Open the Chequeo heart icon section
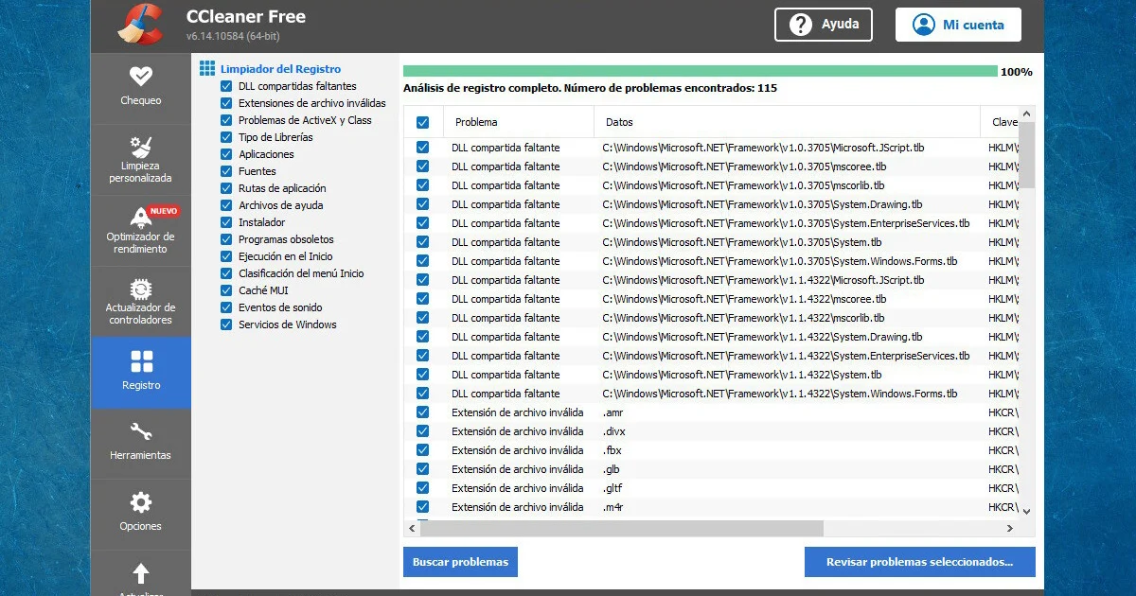Image resolution: width=1136 pixels, height=596 pixels. [140, 76]
